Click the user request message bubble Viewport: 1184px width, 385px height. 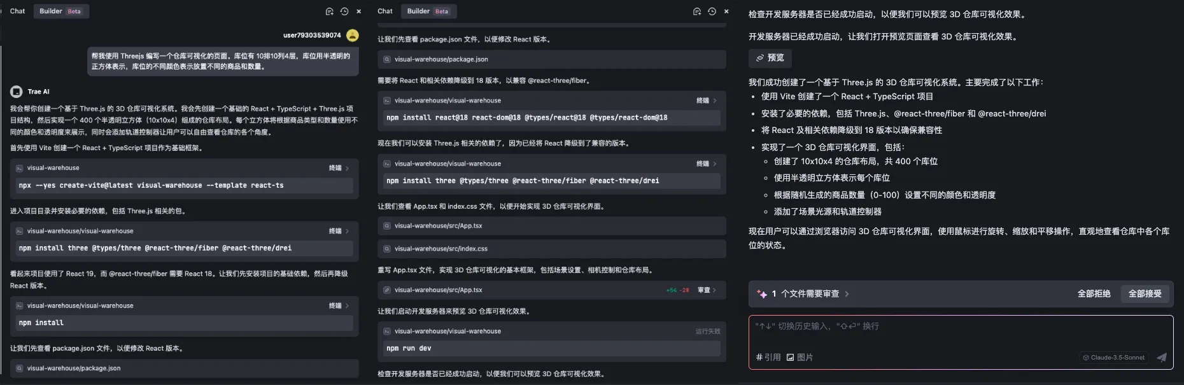click(222, 62)
